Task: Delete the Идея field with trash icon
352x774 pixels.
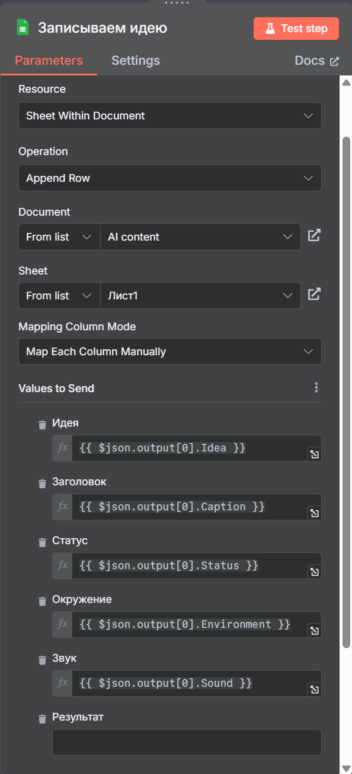Action: point(42,425)
